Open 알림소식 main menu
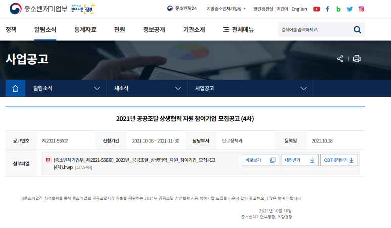The width and height of the screenshot is (391, 228). (45, 30)
